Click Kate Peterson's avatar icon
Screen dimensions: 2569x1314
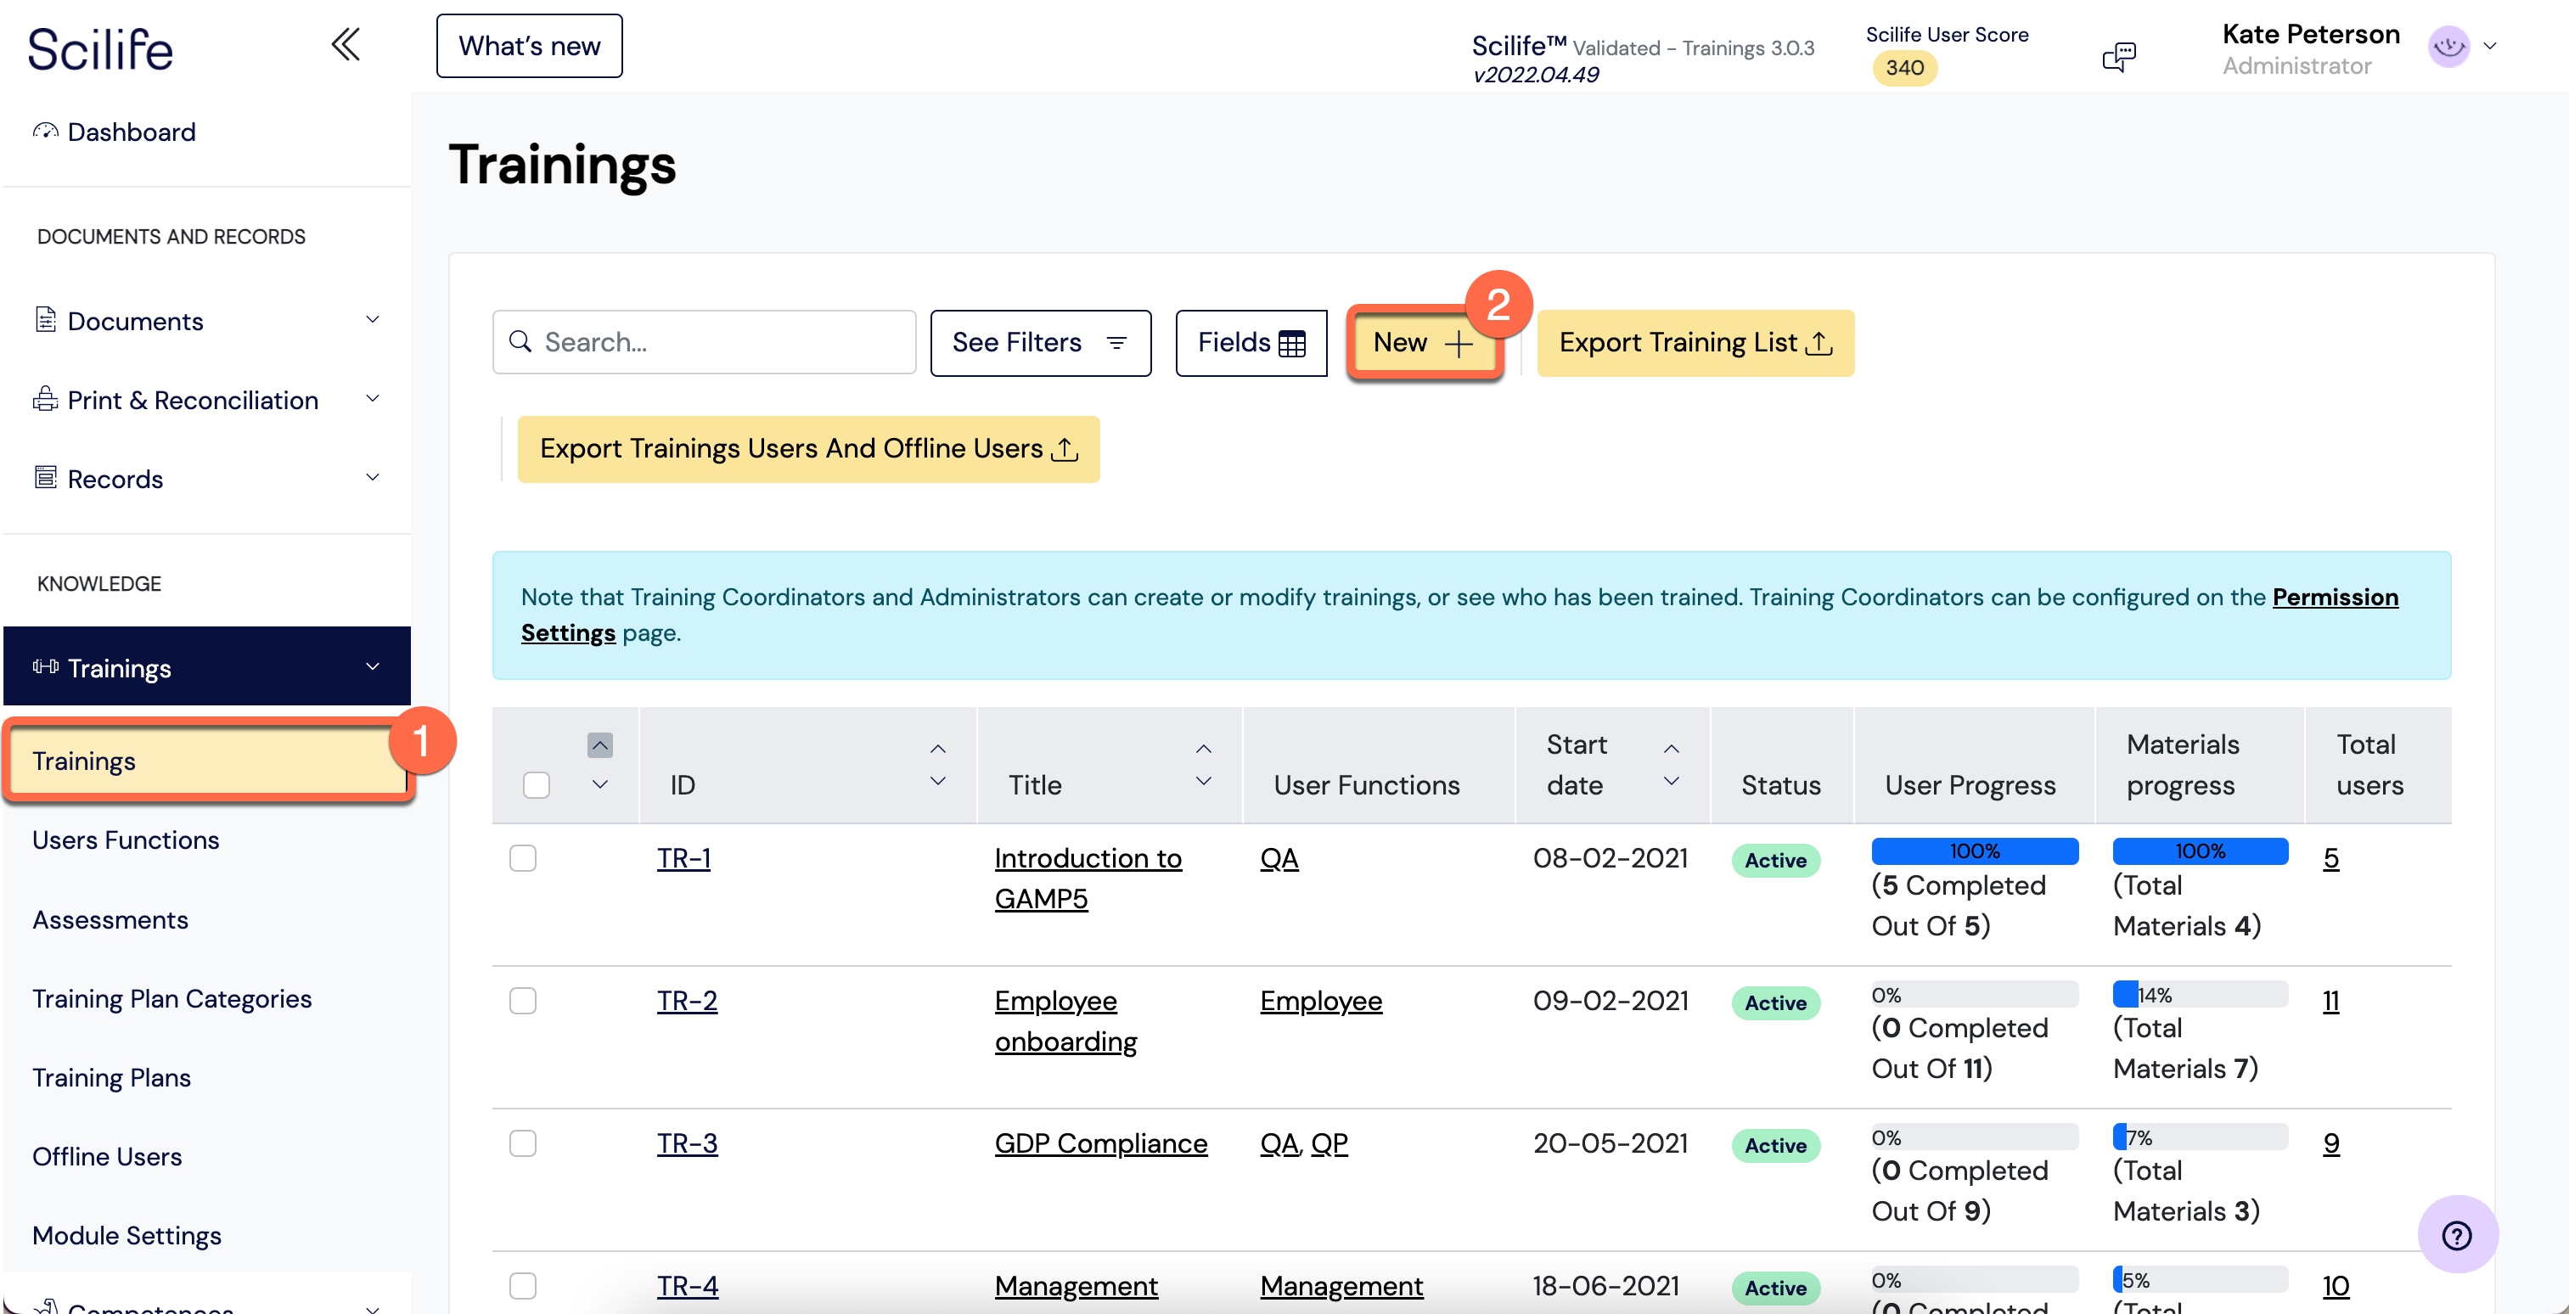pos(2448,46)
